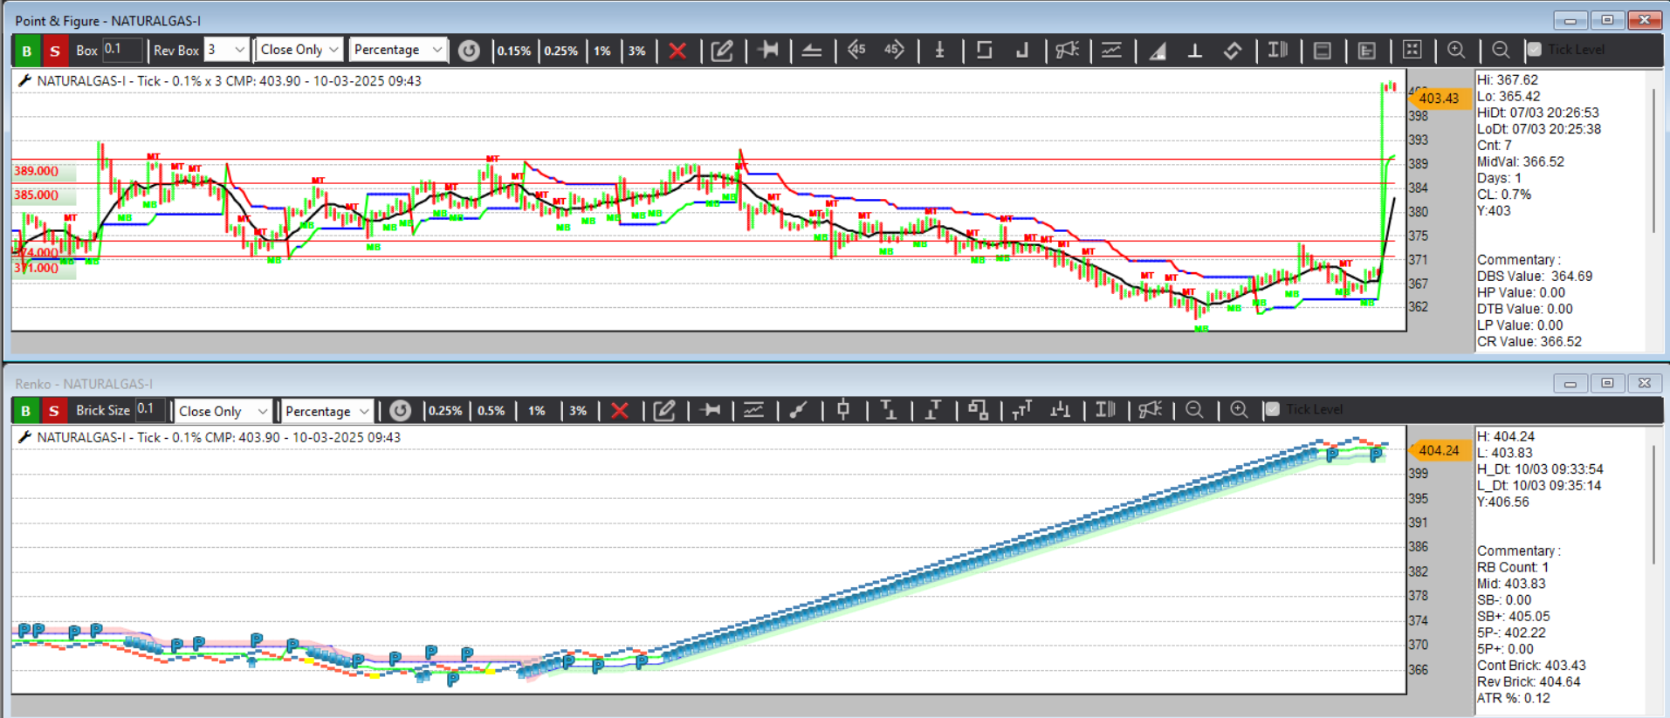The width and height of the screenshot is (1670, 718).
Task: Select 0.25% preset in Renko toolbar
Action: [445, 411]
